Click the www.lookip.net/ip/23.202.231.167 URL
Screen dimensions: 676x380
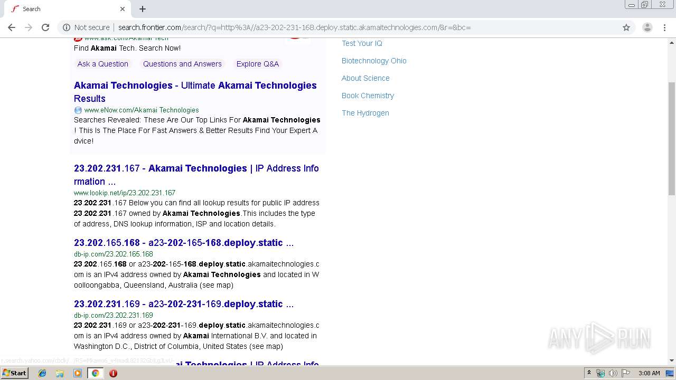(x=125, y=193)
